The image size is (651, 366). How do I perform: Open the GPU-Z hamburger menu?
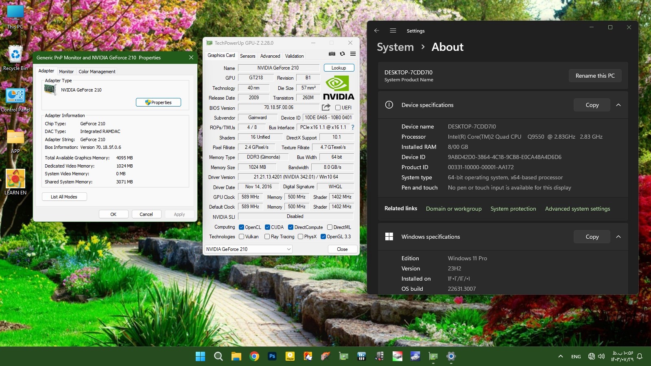[353, 54]
